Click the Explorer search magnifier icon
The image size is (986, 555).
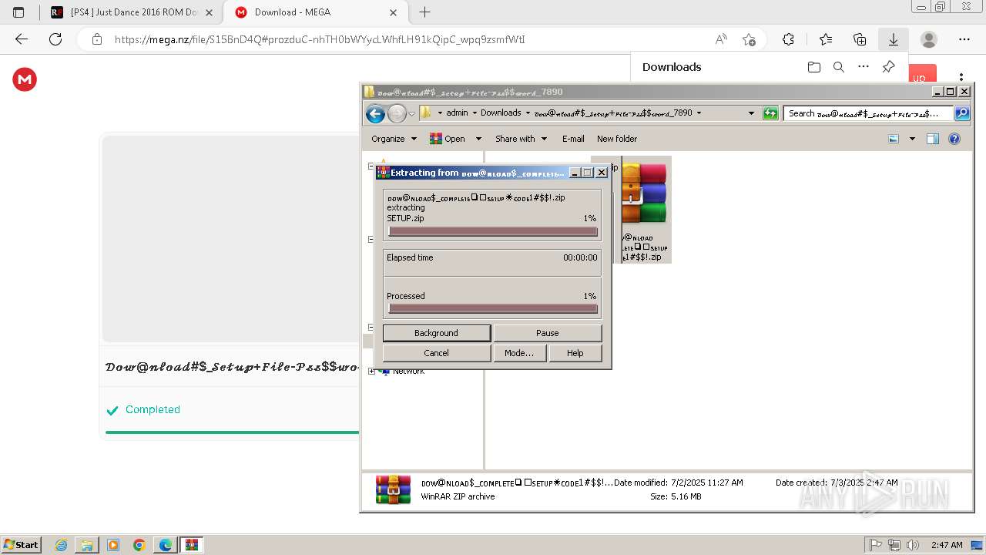(962, 113)
